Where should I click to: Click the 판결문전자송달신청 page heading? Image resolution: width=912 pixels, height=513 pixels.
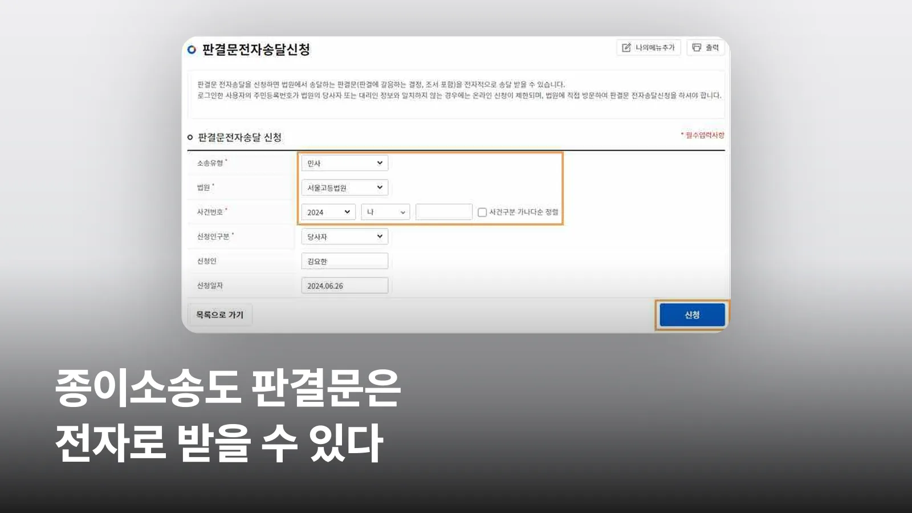click(x=256, y=50)
